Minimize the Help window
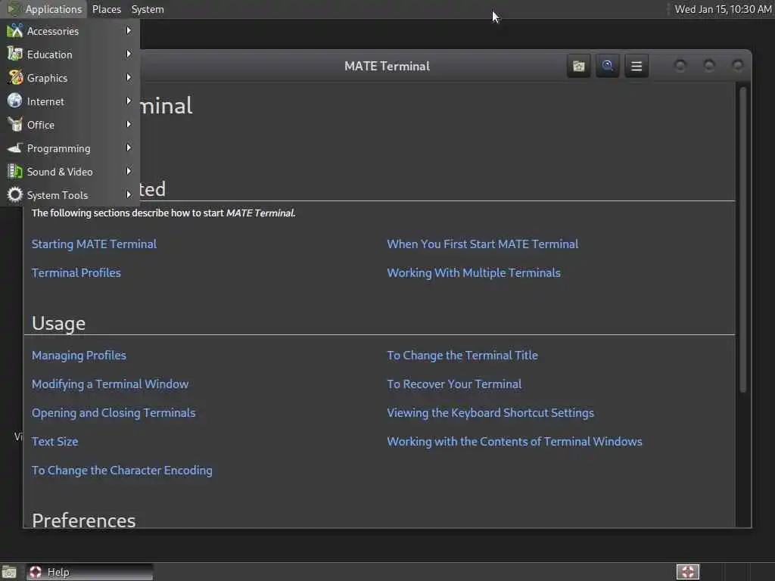Screen dimensions: 775x581 (x=680, y=66)
